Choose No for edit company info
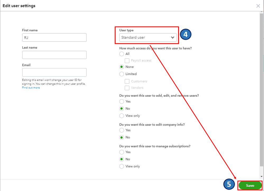 [x=122, y=137]
